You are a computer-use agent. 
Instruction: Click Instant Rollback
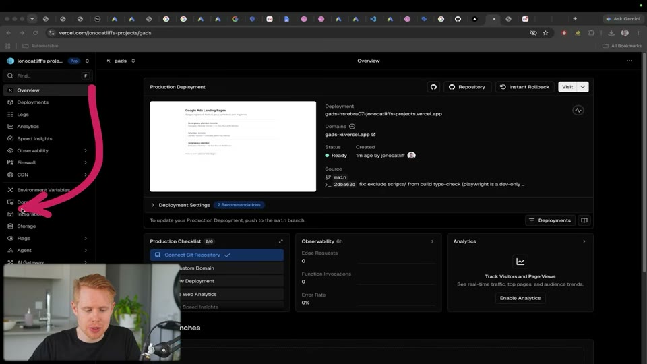click(x=524, y=87)
